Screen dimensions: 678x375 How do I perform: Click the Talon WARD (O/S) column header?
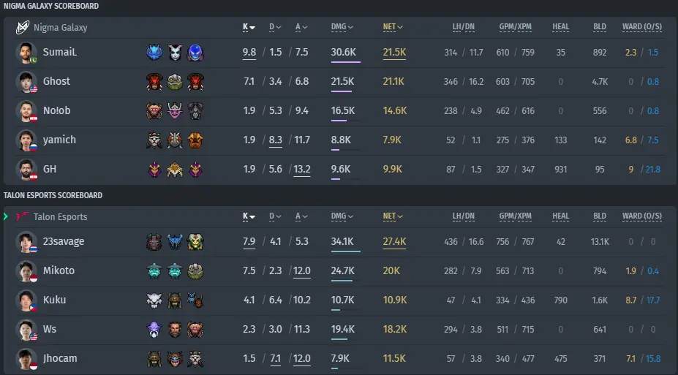(x=642, y=216)
